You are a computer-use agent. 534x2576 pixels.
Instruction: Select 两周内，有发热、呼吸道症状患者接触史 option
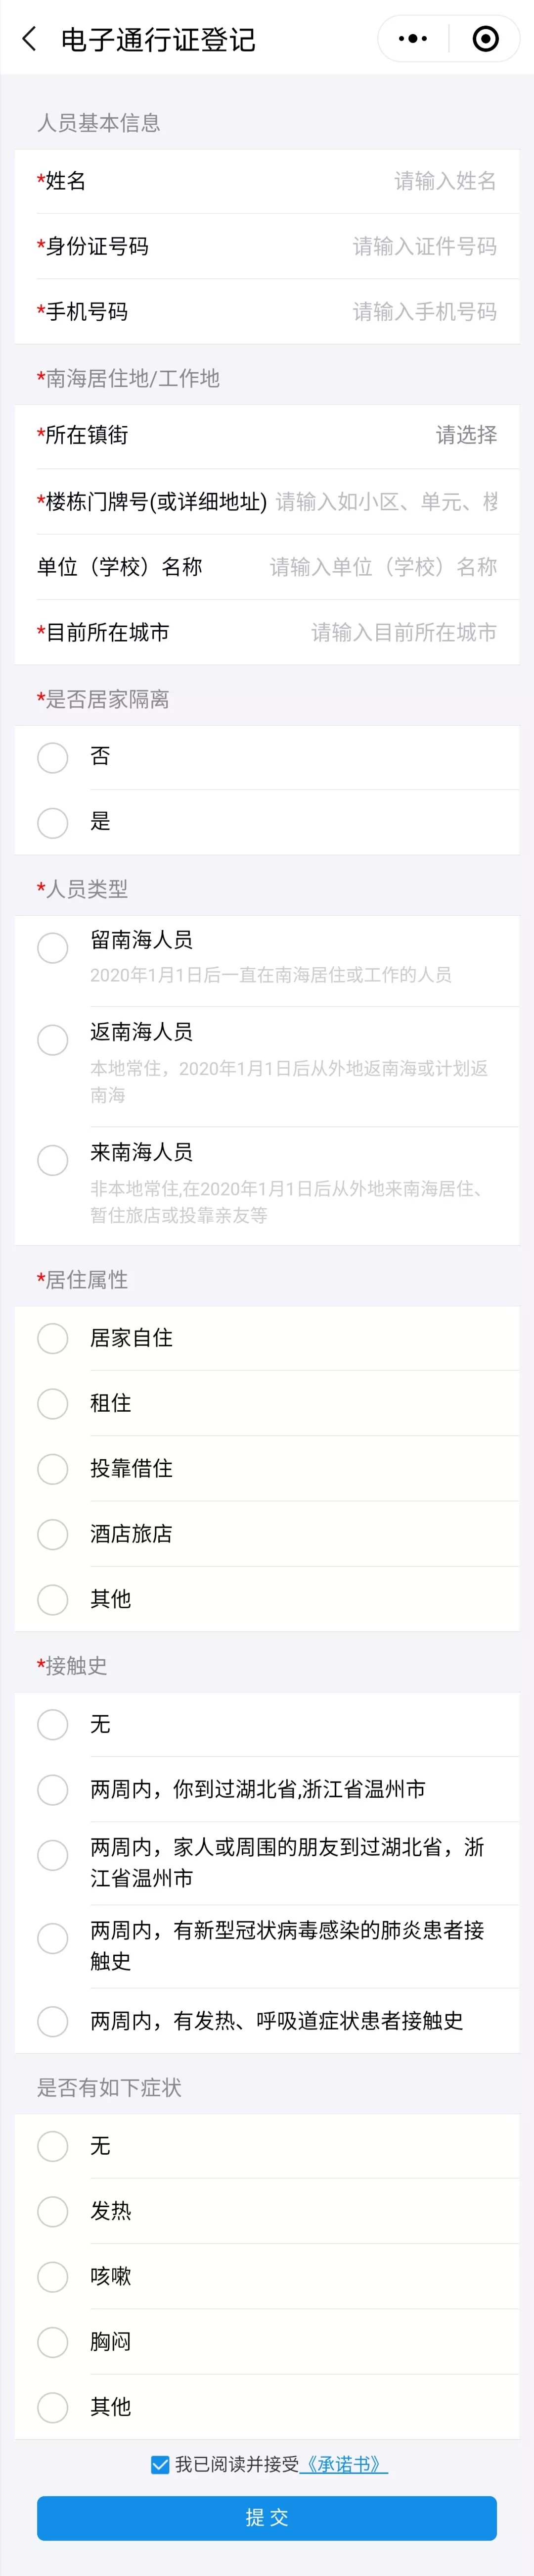(x=53, y=2021)
